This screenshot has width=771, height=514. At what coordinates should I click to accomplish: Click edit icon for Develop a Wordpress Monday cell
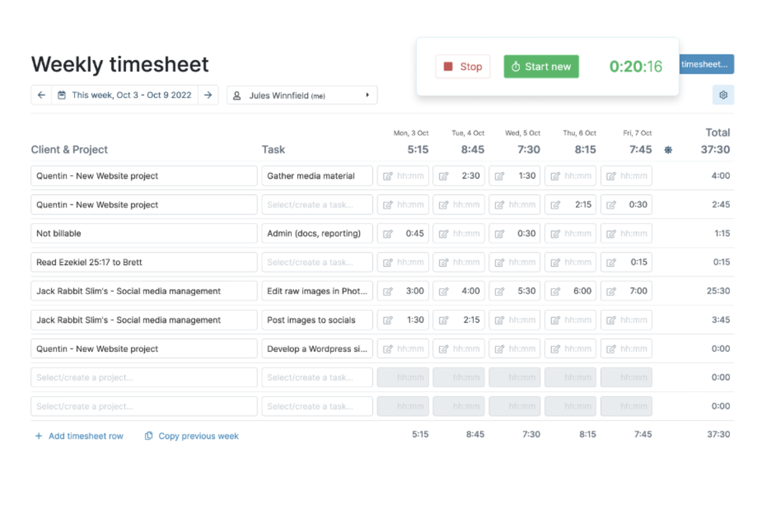pos(388,349)
